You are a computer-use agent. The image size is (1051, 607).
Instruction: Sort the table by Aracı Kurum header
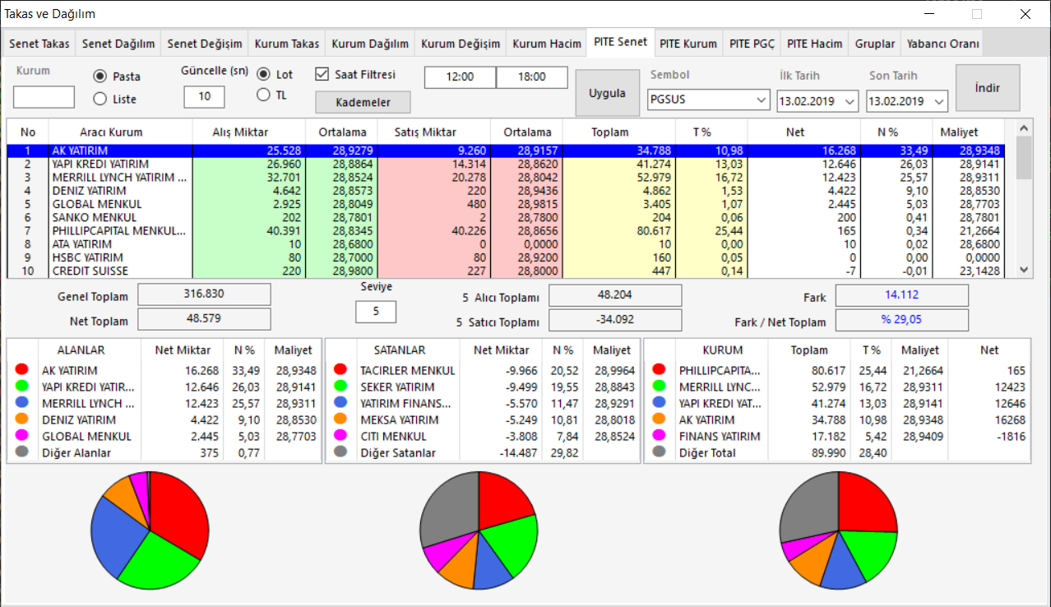point(111,132)
